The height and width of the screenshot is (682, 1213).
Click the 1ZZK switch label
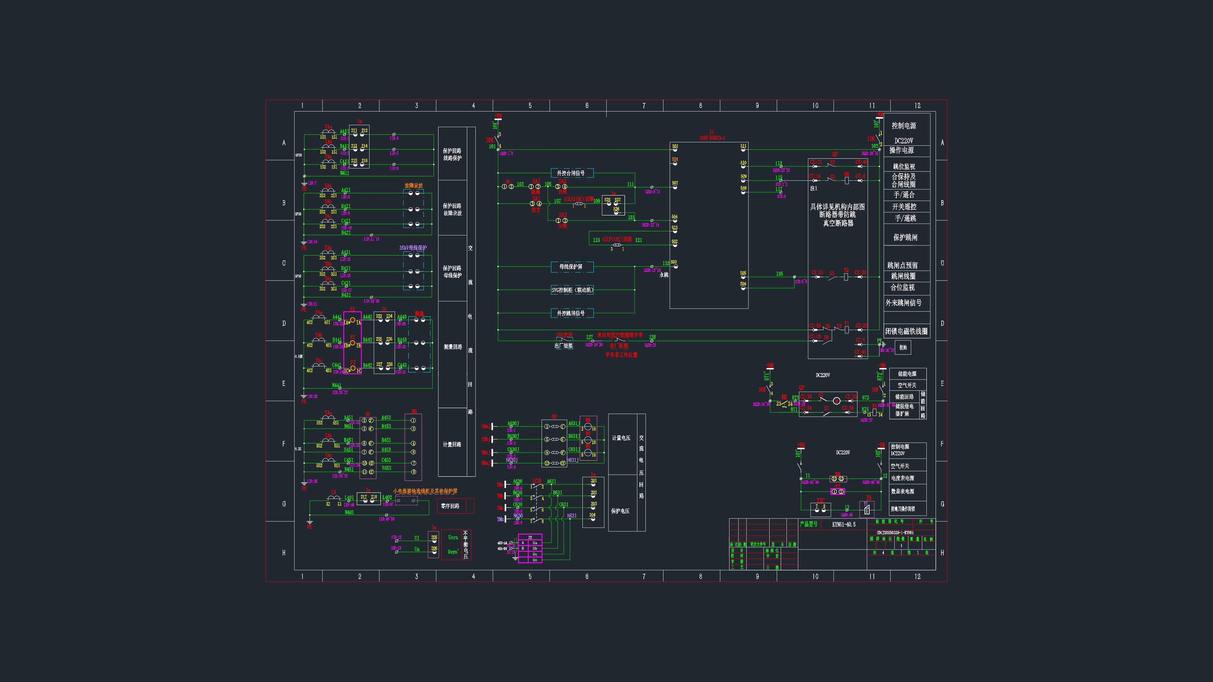coord(537,481)
